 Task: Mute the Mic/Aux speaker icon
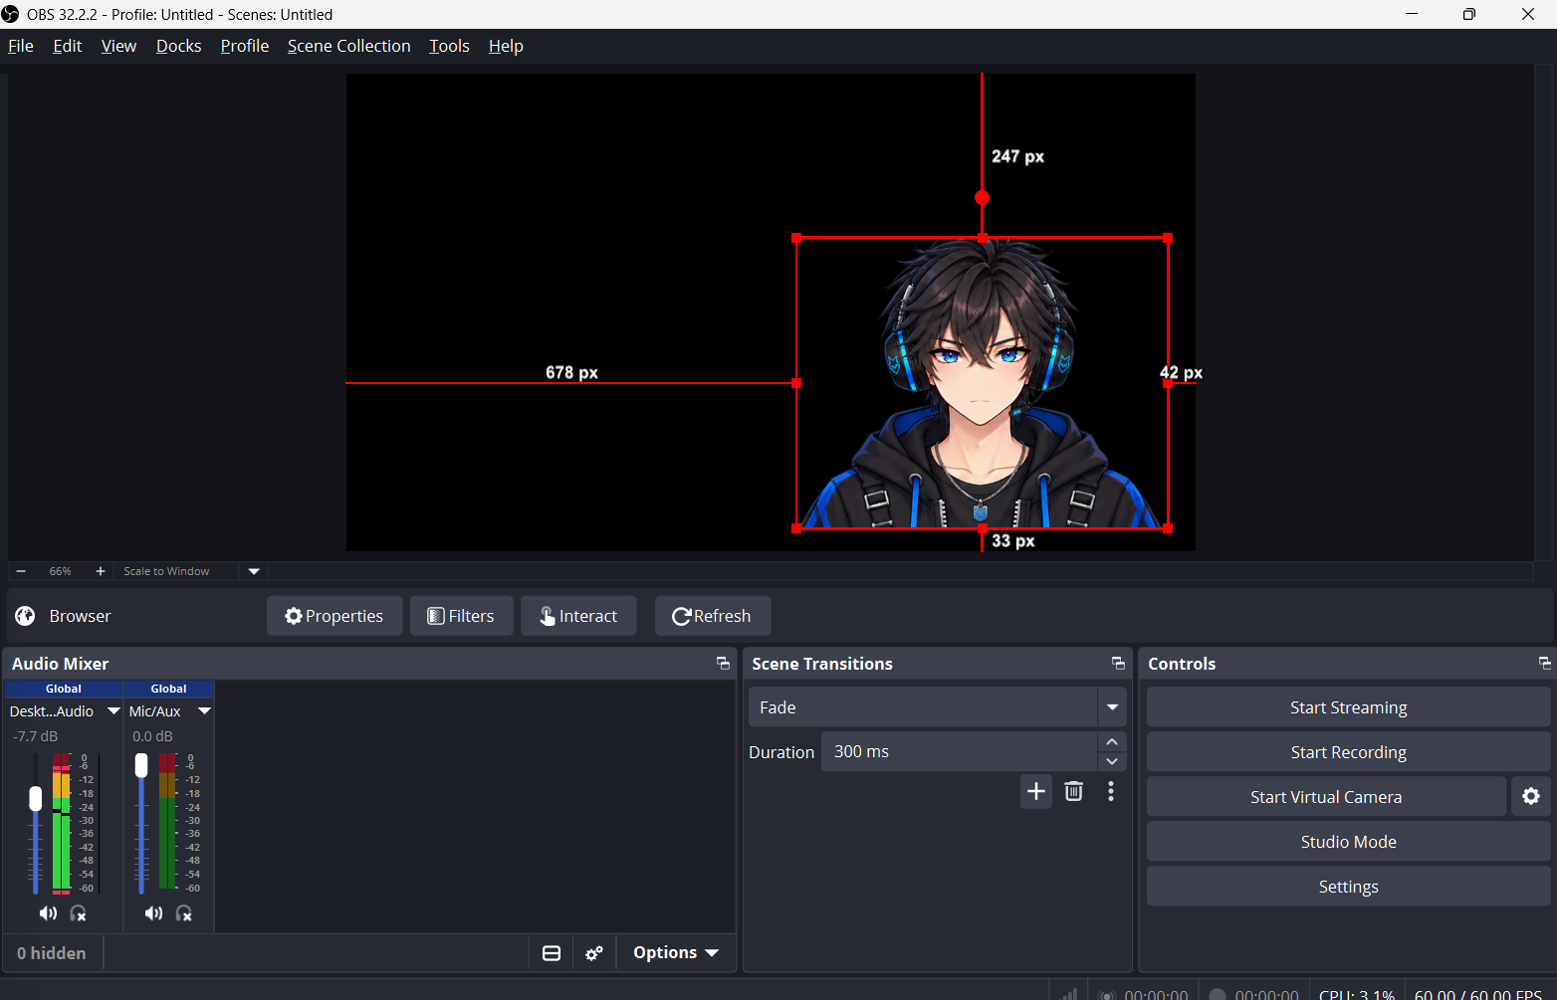point(153,913)
